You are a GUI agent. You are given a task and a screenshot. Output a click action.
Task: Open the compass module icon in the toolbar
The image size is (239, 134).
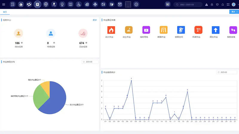(21, 4)
